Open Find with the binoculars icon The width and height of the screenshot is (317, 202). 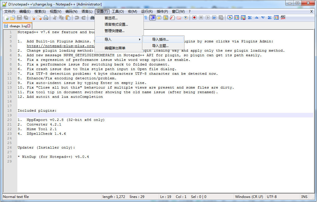click(92, 18)
